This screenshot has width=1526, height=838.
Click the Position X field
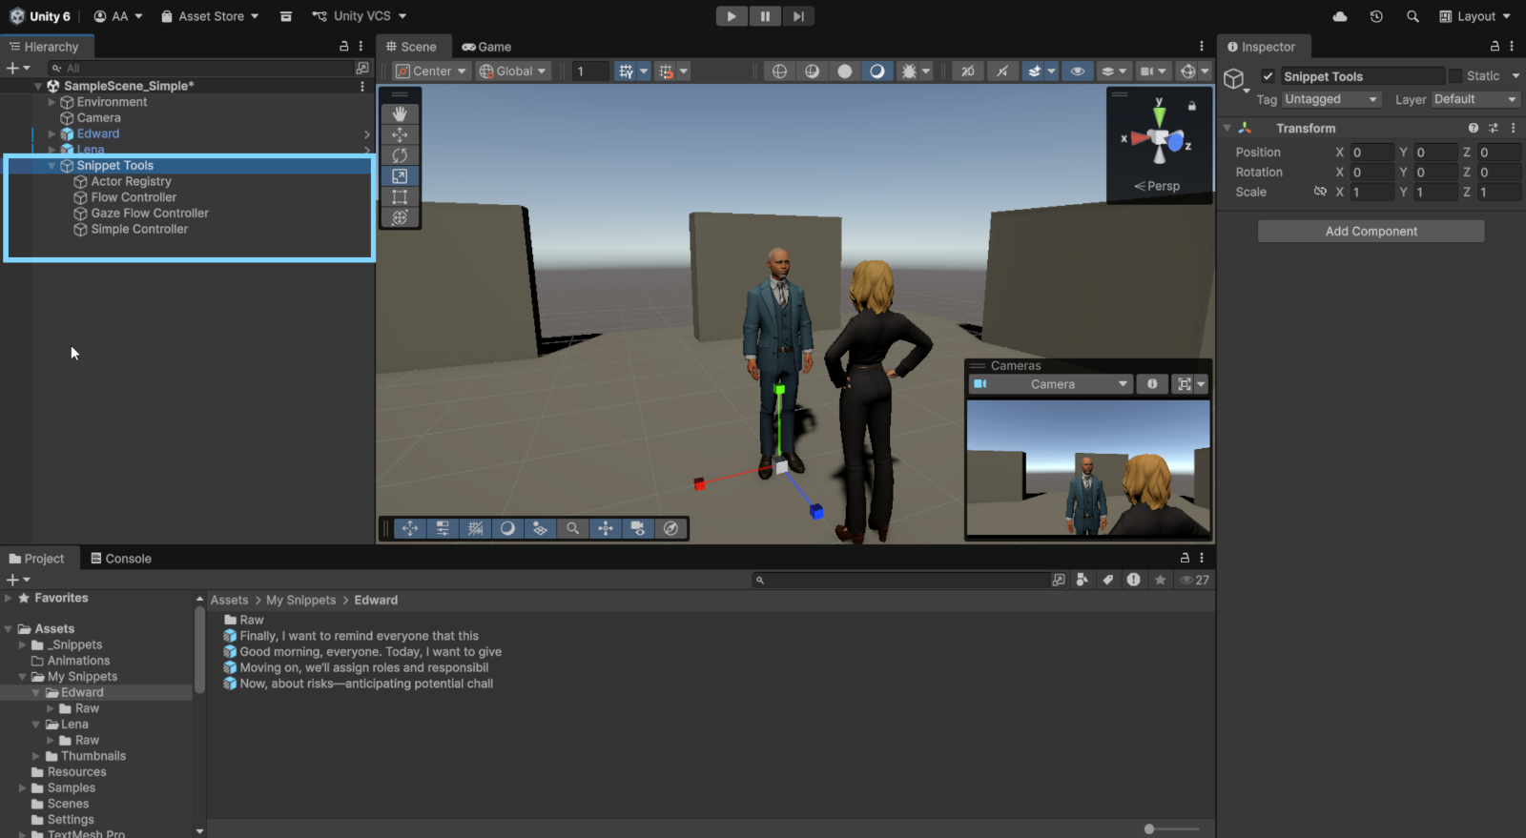[x=1371, y=153]
